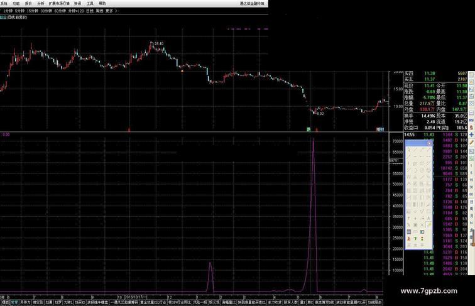Click the 买四 price 11.38
Viewport: 475px width, 306px height.
point(430,74)
